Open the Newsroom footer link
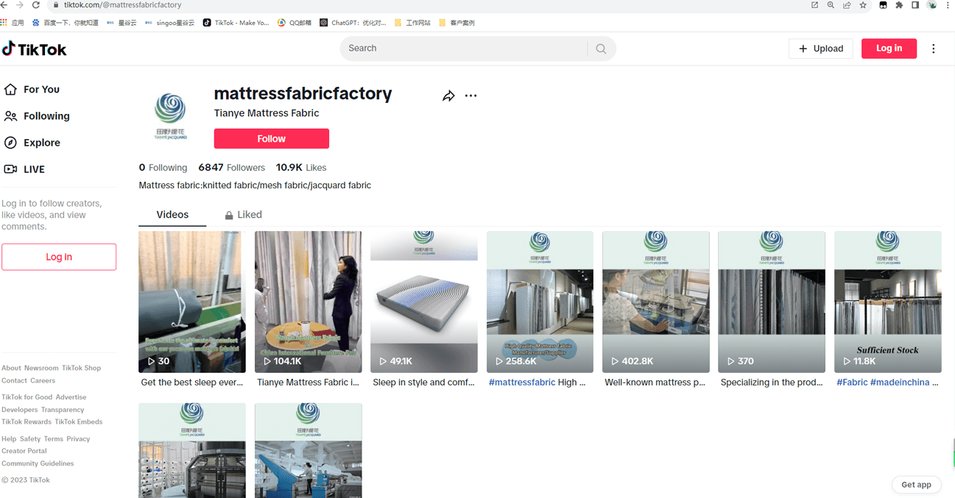 (41, 368)
